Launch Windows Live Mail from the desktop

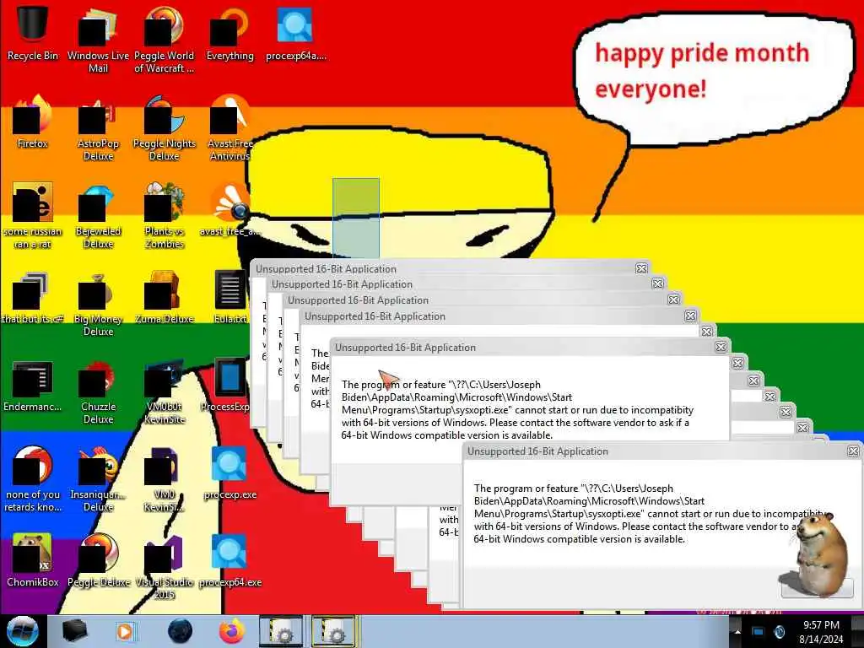click(98, 40)
